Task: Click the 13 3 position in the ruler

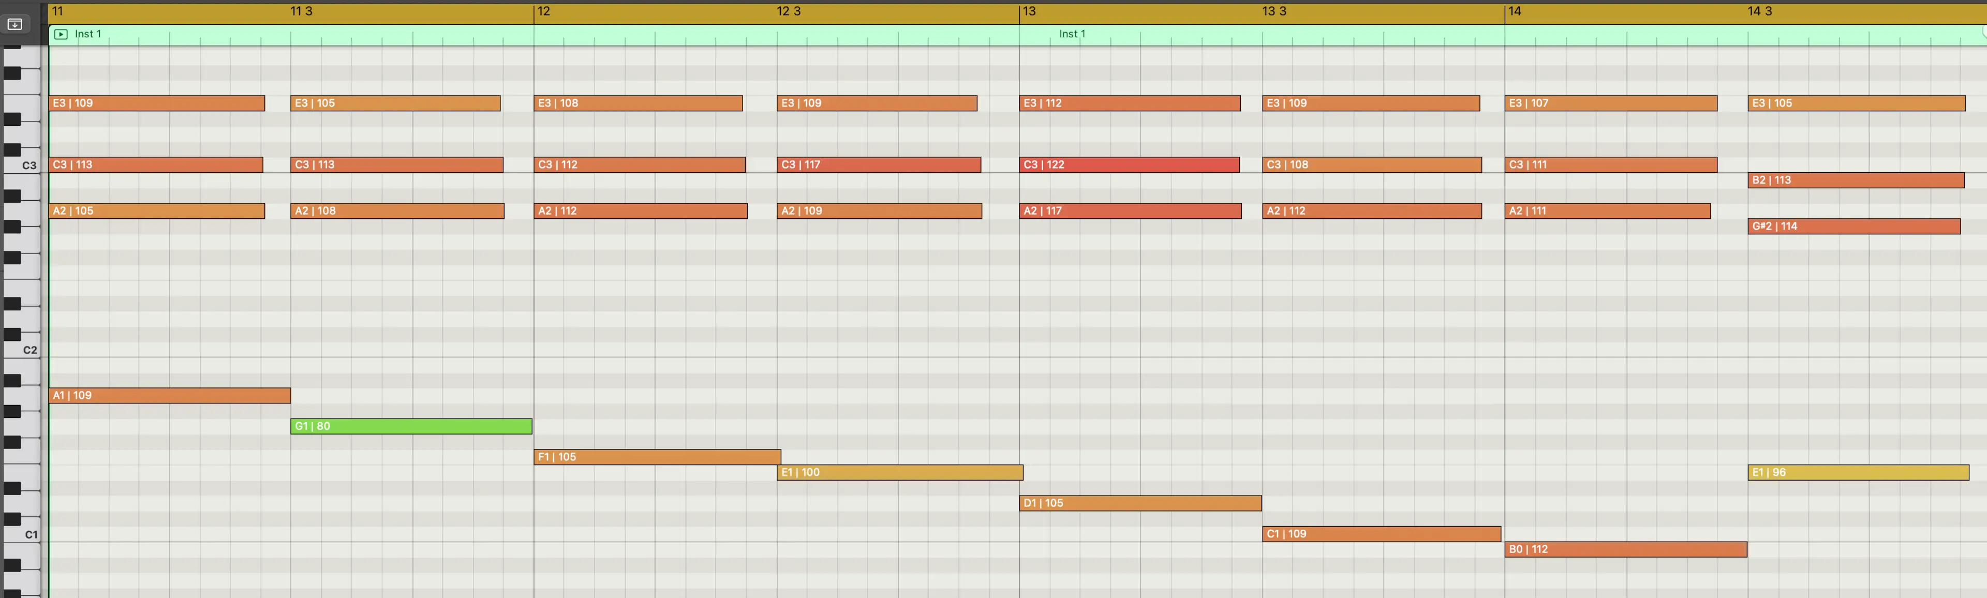Action: 1273,11
